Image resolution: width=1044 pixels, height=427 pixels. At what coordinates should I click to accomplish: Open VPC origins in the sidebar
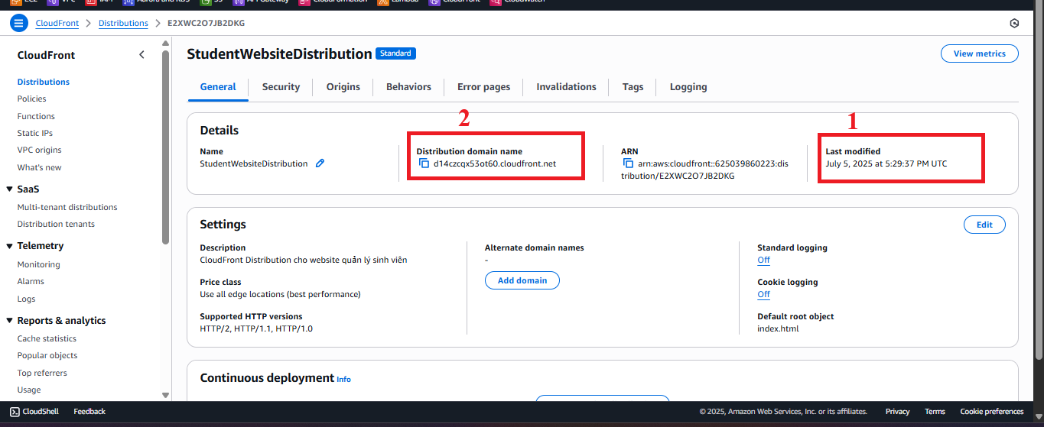[40, 150]
